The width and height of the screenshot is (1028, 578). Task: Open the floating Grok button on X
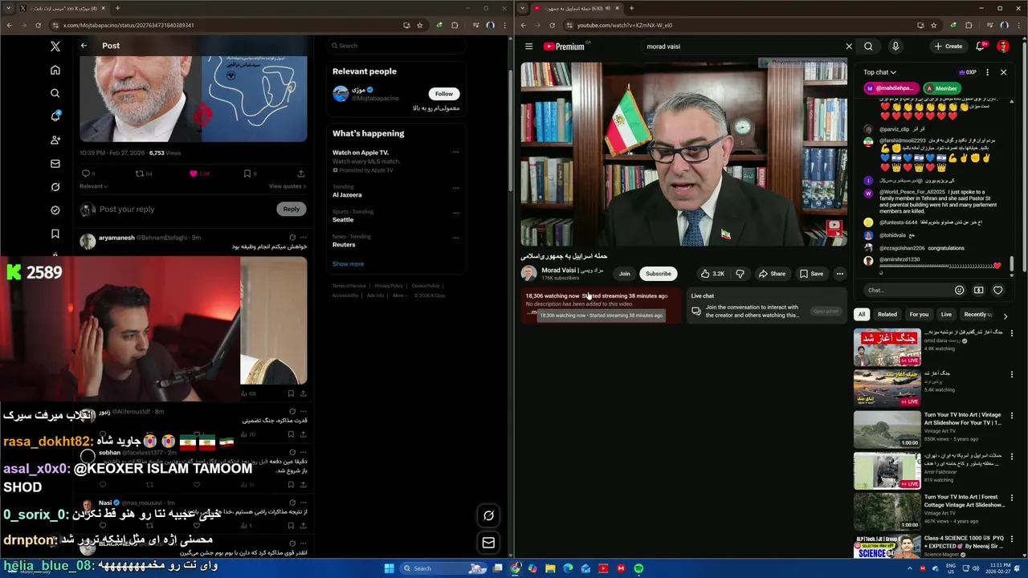(488, 515)
